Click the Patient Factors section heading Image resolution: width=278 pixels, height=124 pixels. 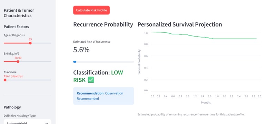point(16,27)
